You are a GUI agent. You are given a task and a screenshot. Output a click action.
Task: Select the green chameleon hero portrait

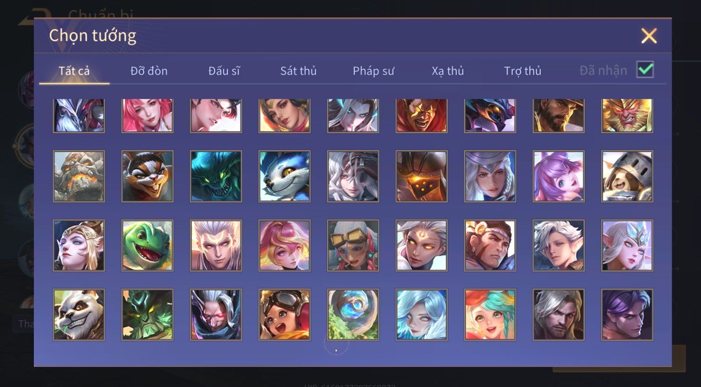pyautogui.click(x=148, y=245)
